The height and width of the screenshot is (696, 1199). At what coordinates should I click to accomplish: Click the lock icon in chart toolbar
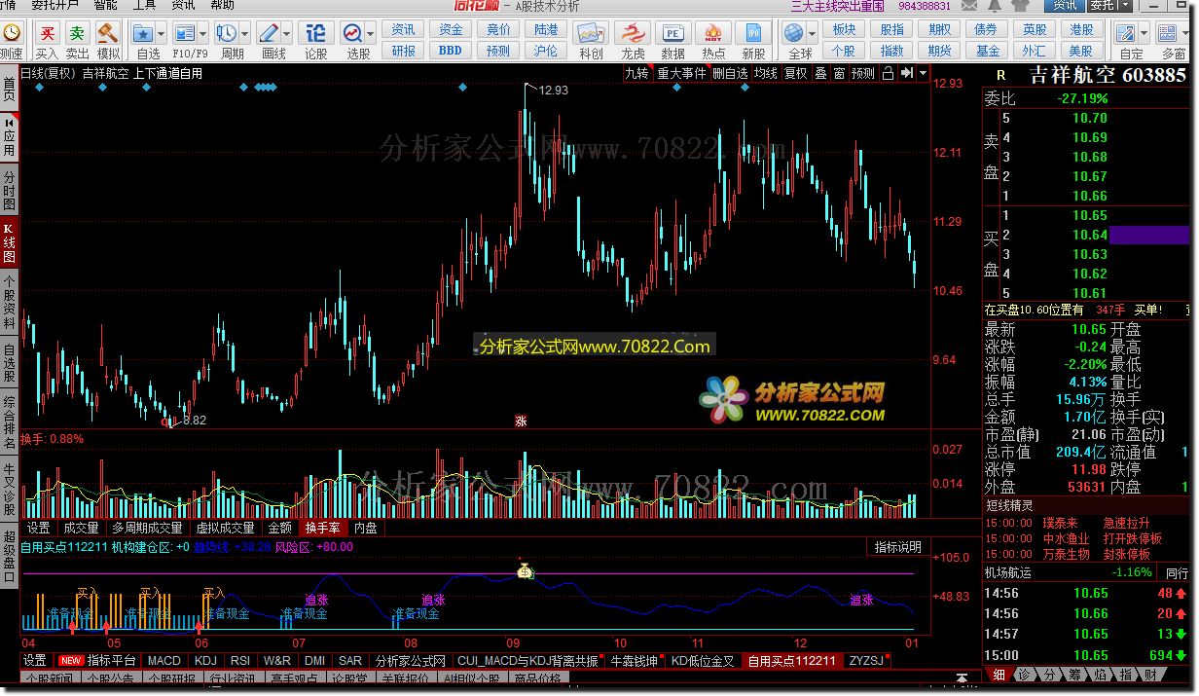[888, 73]
